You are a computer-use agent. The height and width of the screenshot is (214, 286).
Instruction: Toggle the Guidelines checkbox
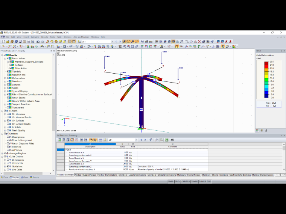pos(8,166)
